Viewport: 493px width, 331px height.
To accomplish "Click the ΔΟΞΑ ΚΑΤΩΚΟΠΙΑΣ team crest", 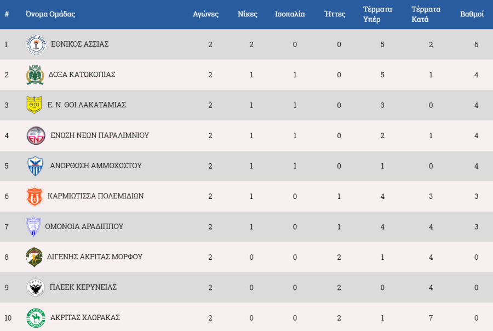I will [x=35, y=75].
